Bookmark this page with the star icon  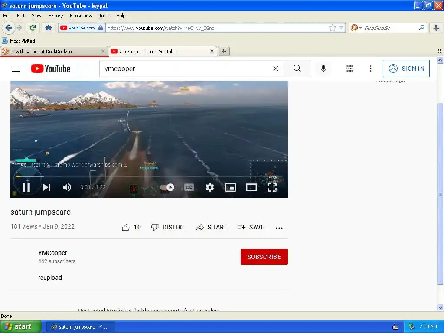click(332, 28)
